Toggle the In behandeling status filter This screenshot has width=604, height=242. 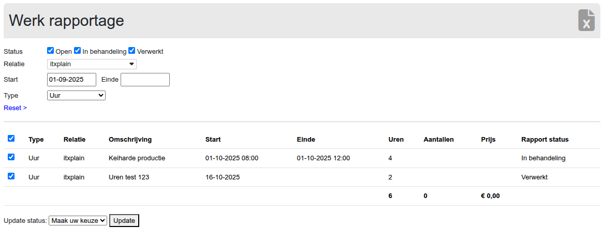pos(78,51)
